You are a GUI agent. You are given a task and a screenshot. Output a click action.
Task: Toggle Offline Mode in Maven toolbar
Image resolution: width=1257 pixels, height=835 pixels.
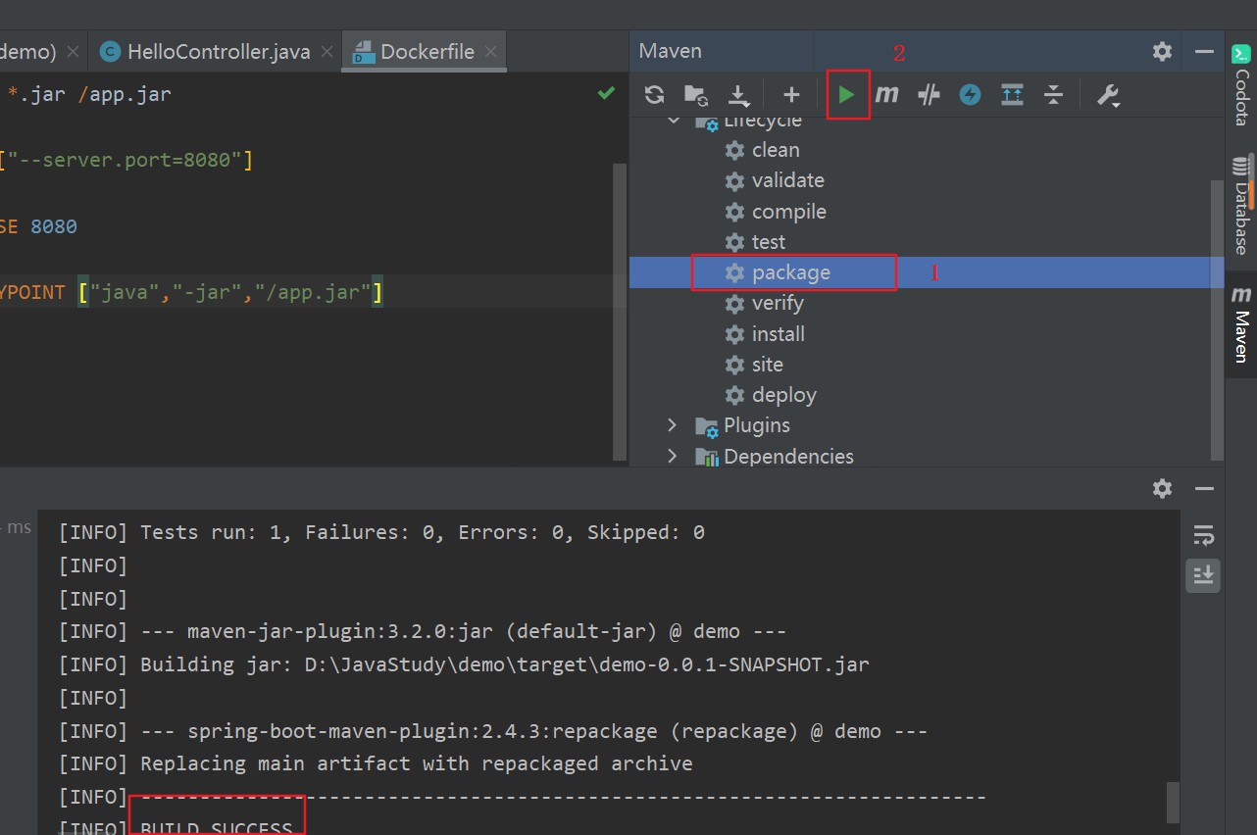tap(929, 94)
